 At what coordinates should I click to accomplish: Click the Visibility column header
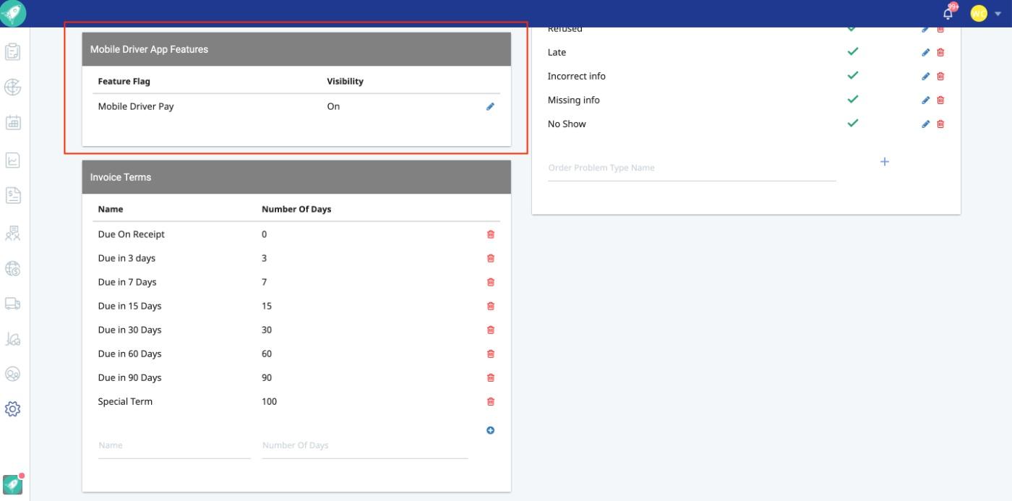345,81
